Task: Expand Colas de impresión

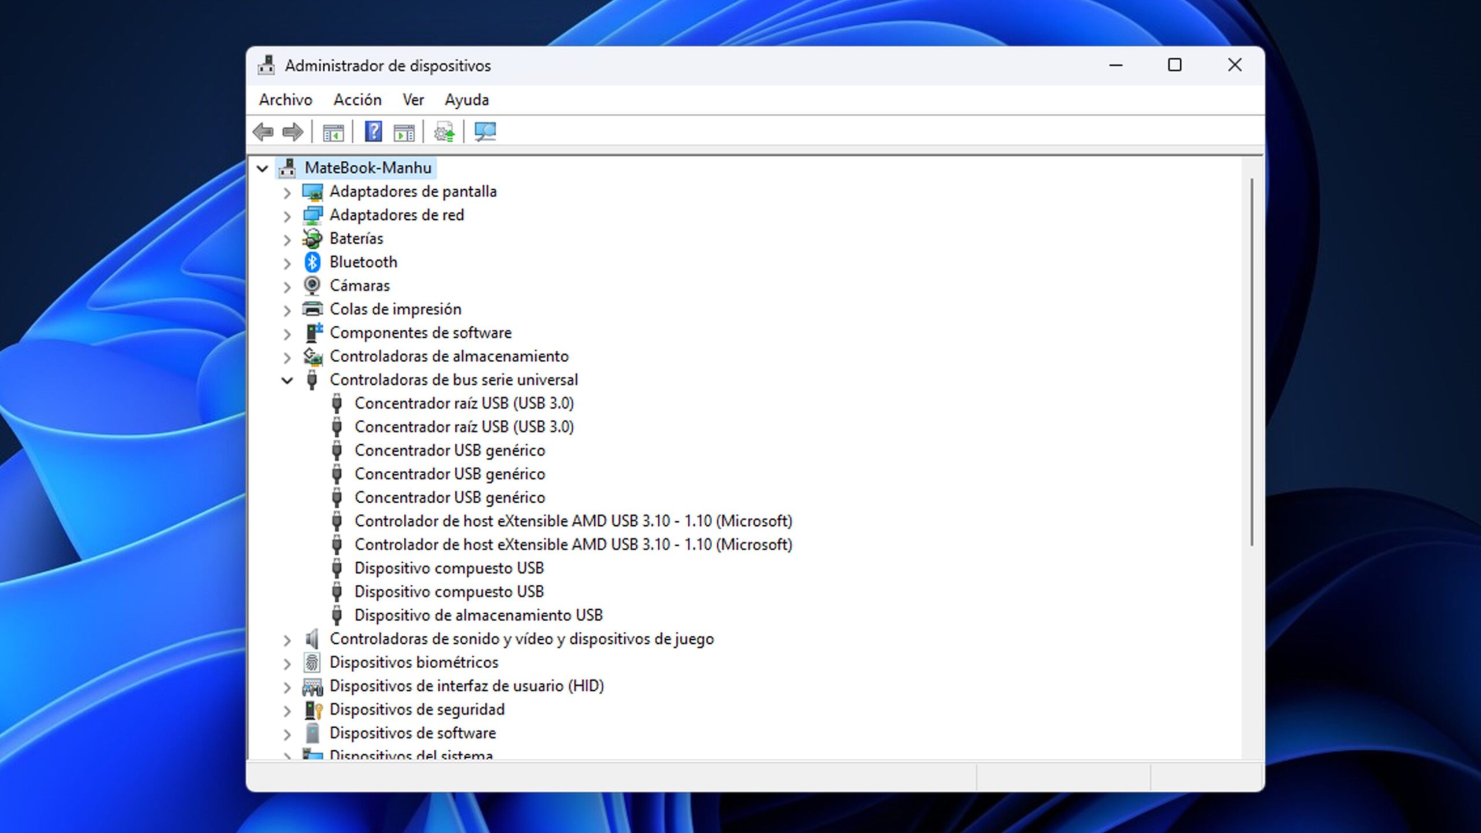Action: click(287, 310)
